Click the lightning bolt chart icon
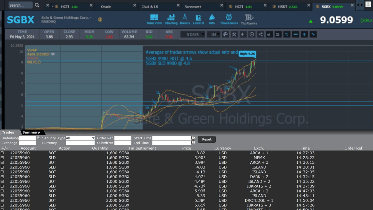Screen dimensions: 373x210 click(242, 34)
